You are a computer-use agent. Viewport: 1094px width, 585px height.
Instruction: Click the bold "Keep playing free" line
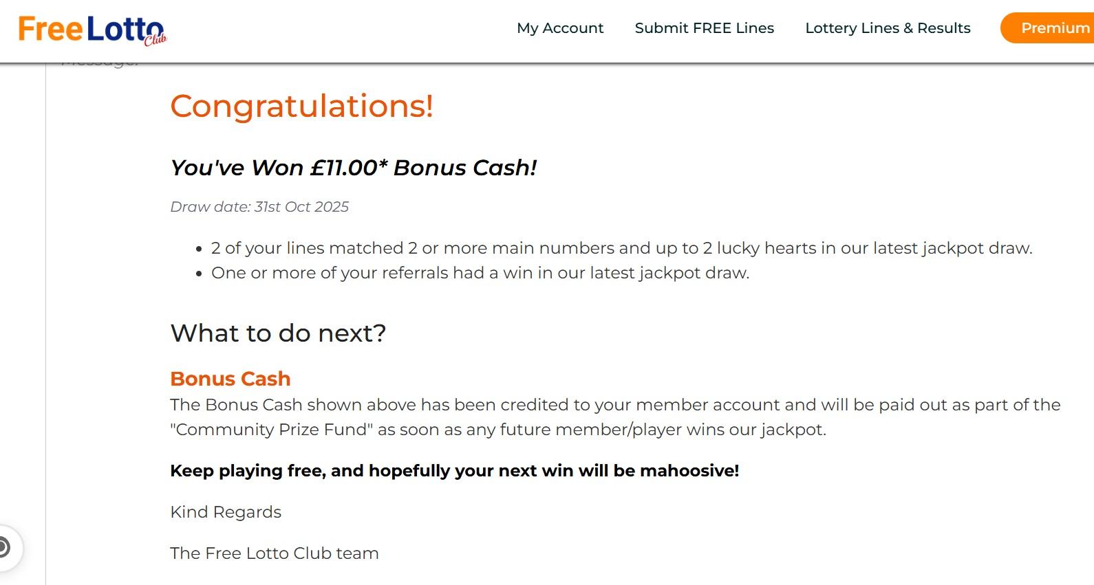pos(454,471)
